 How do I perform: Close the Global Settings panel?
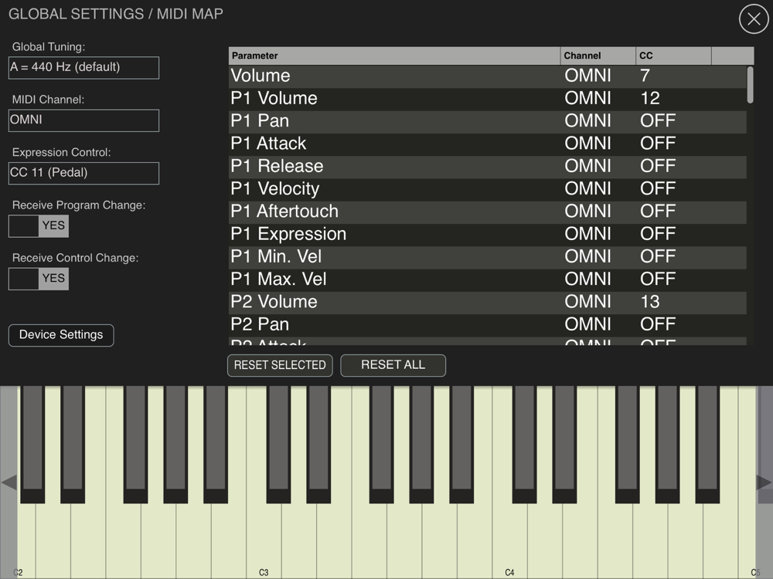[753, 19]
